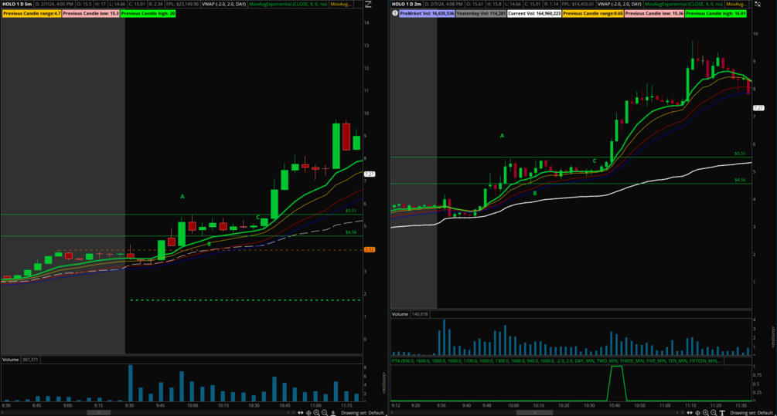The height and width of the screenshot is (416, 777).
Task: Click the left chart's top-right expand icon
Action: [368, 4]
